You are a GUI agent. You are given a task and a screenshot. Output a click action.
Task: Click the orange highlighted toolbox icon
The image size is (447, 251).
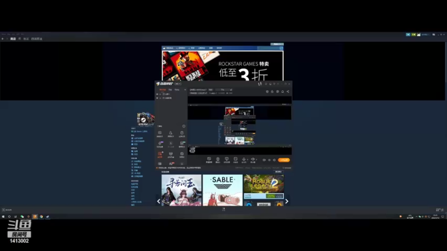click(160, 155)
